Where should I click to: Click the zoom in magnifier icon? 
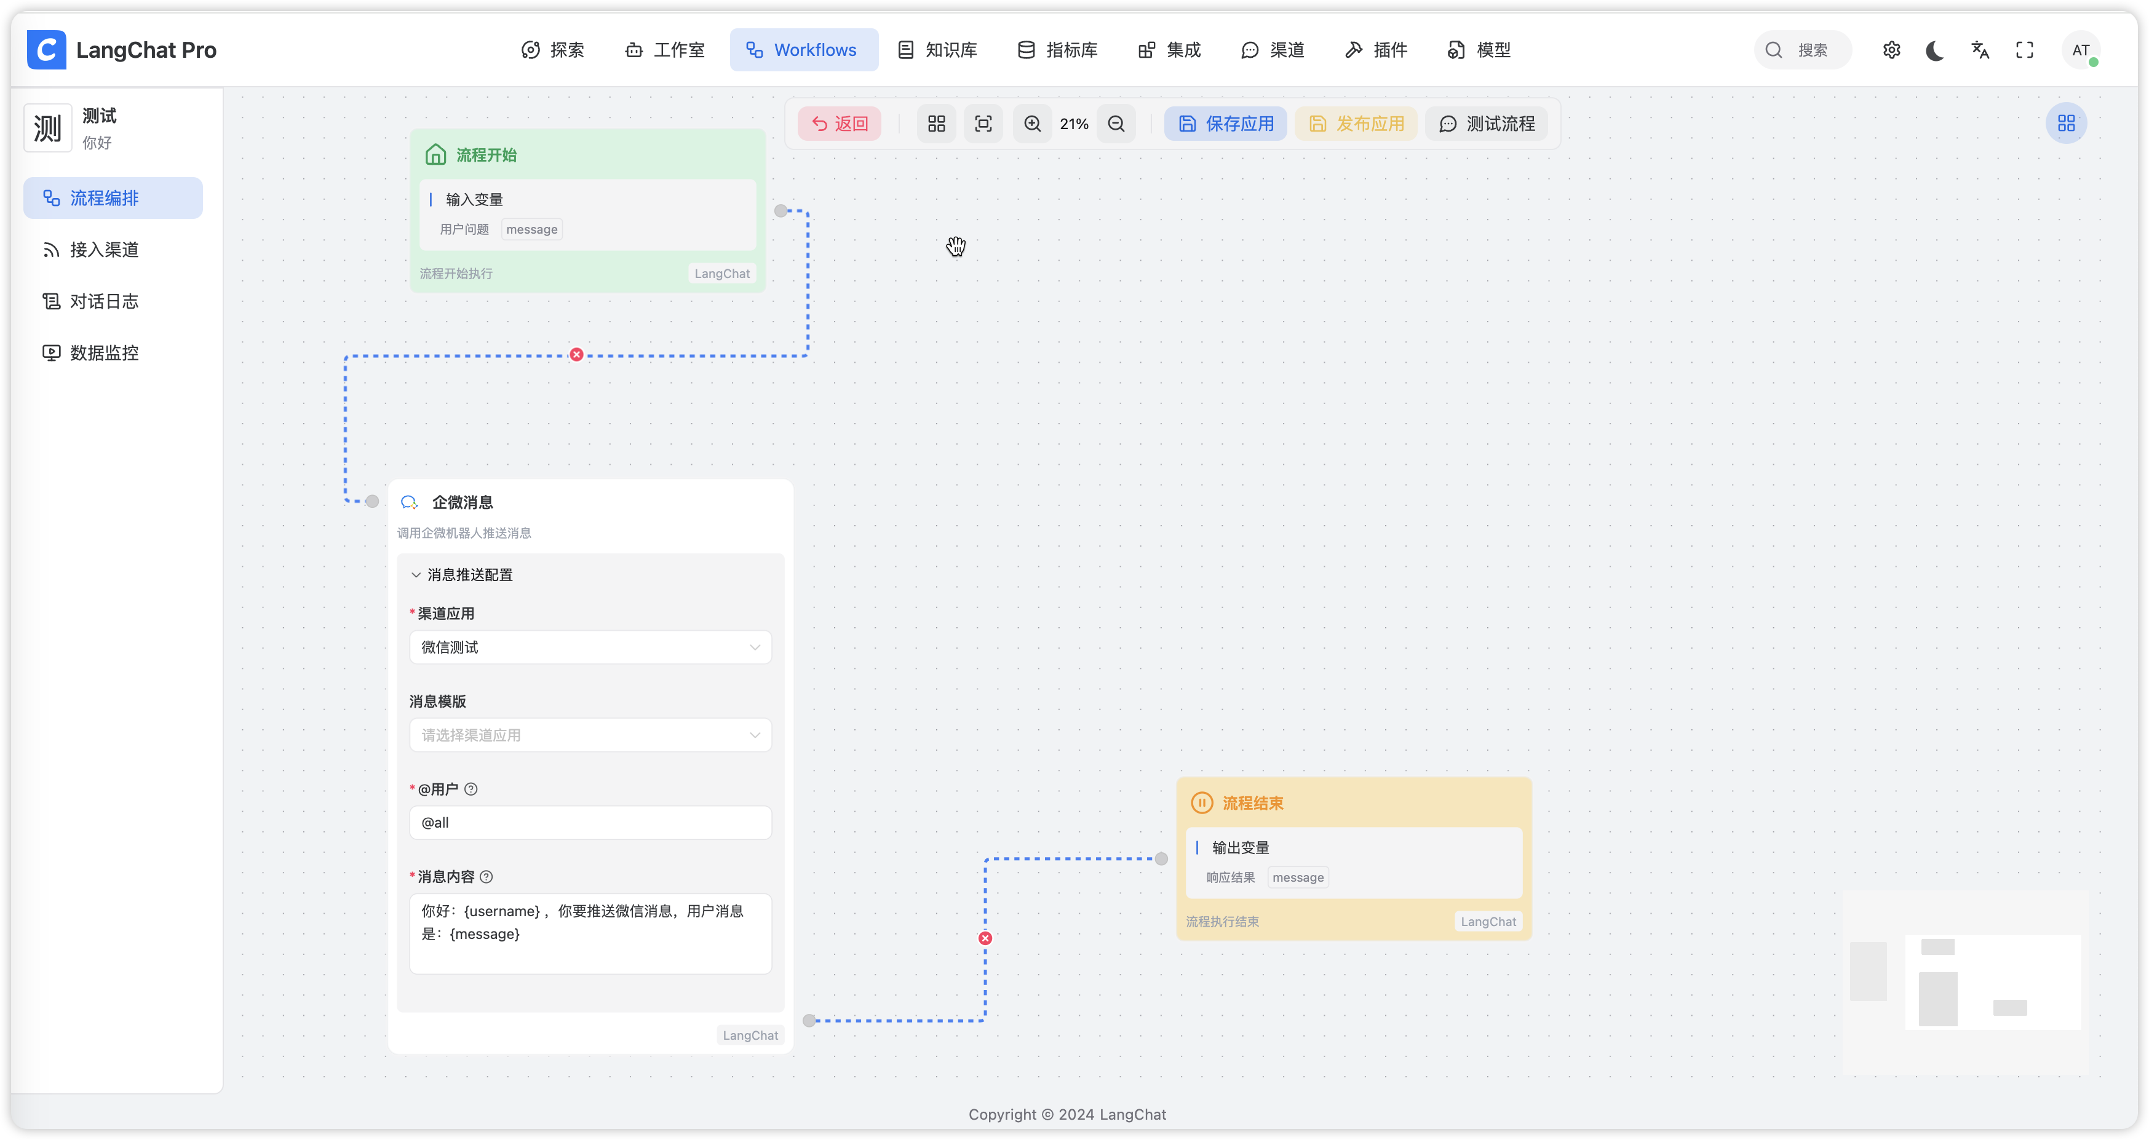point(1032,124)
